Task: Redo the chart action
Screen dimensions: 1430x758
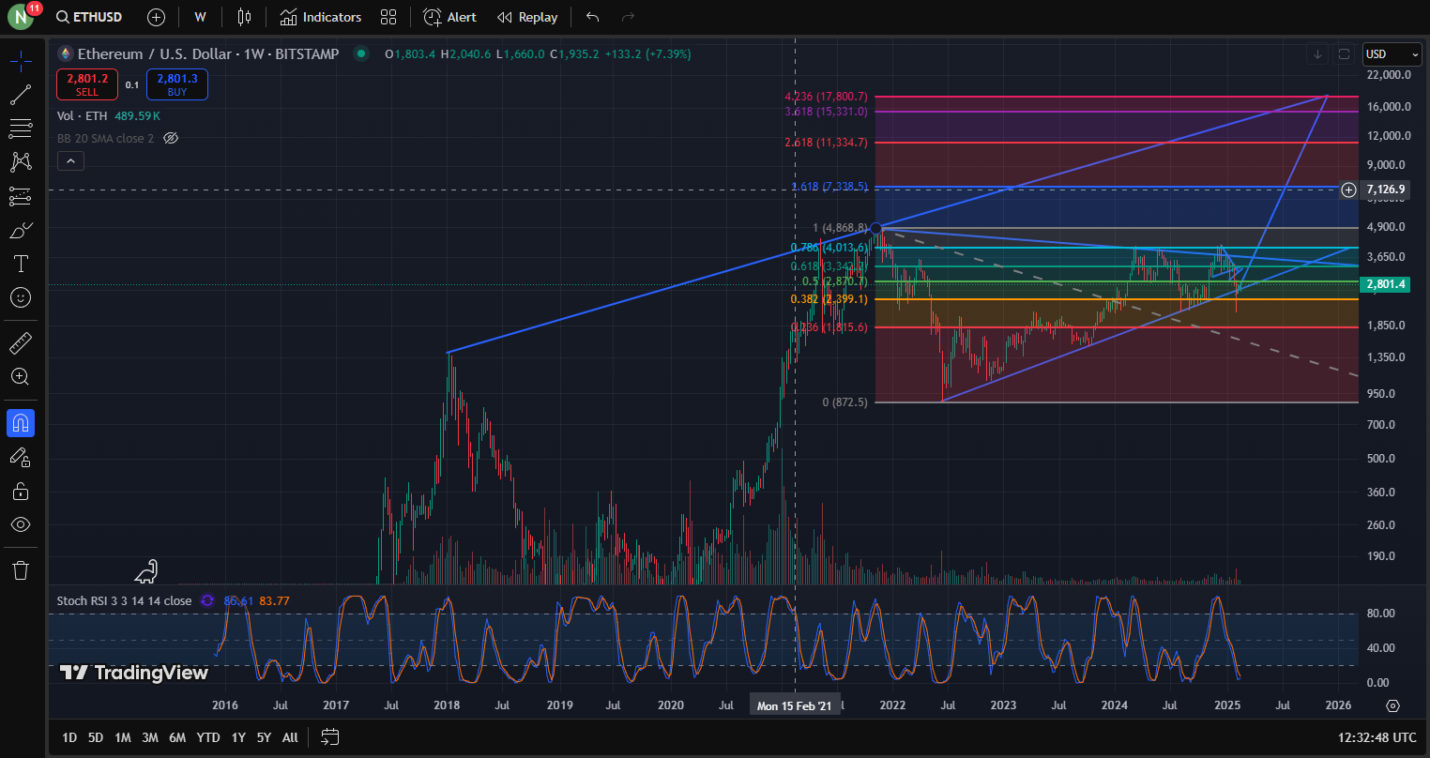Action: coord(629,17)
